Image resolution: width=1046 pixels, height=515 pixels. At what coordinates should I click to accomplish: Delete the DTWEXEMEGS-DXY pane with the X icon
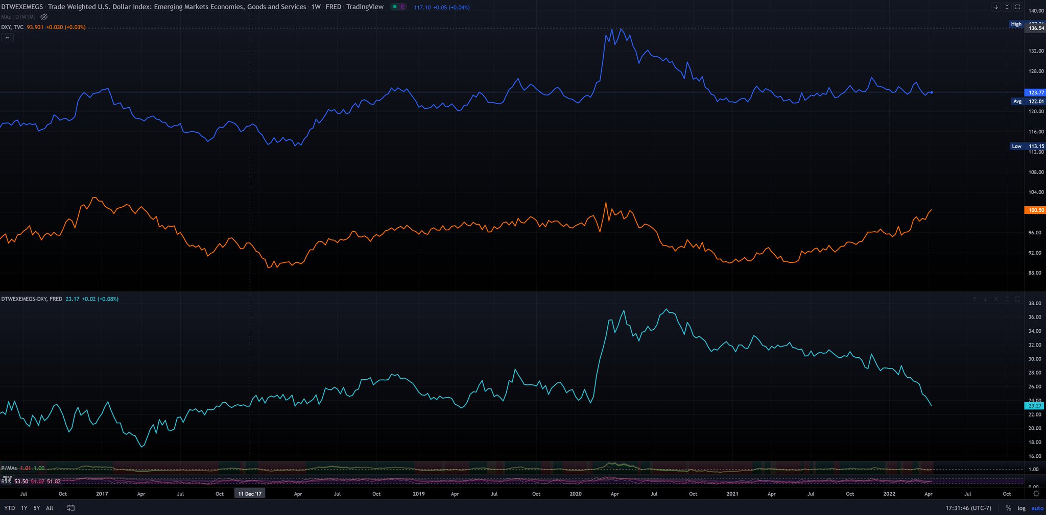pyautogui.click(x=996, y=299)
